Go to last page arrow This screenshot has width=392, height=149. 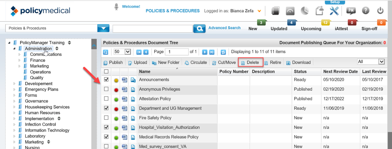[212, 52]
